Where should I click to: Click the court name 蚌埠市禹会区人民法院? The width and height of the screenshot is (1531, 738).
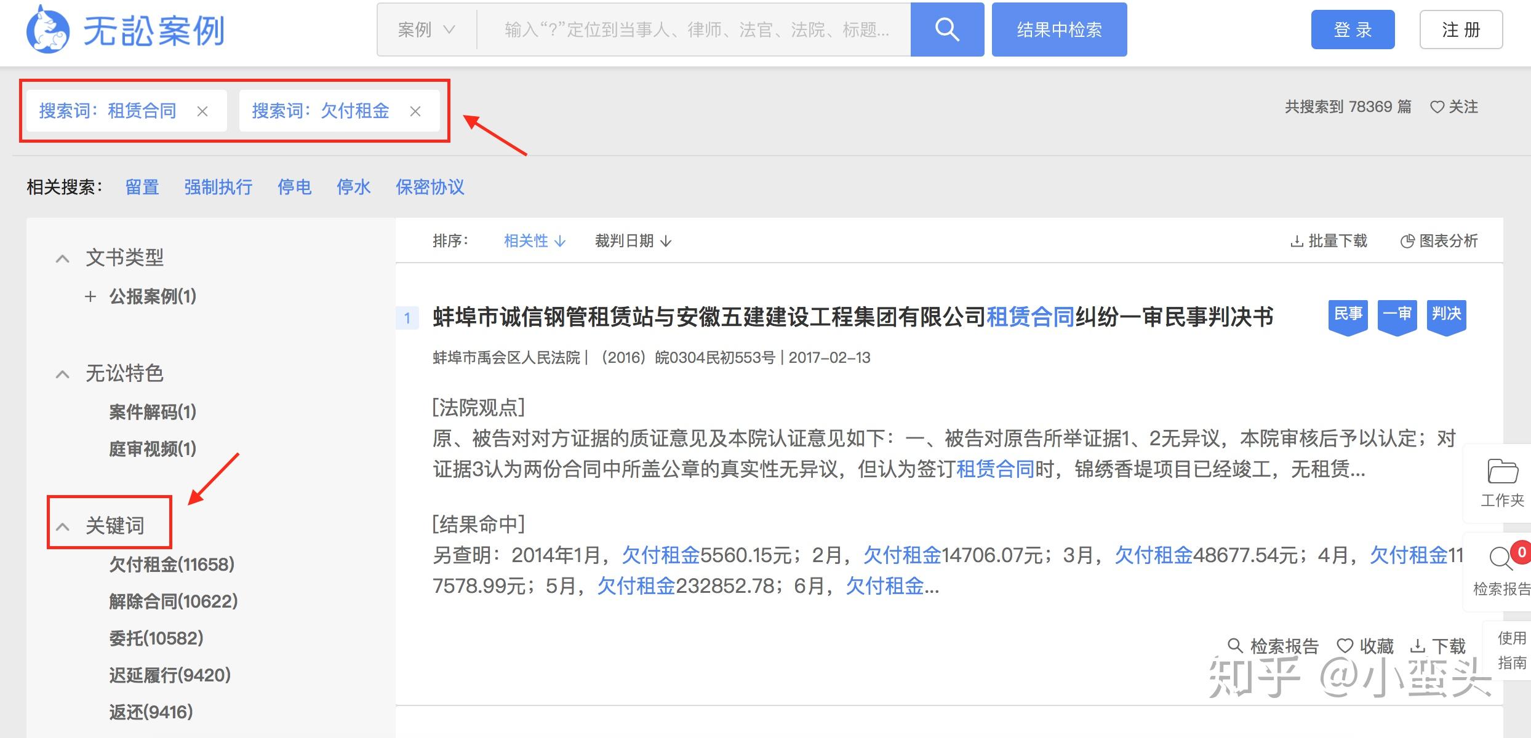click(x=506, y=358)
